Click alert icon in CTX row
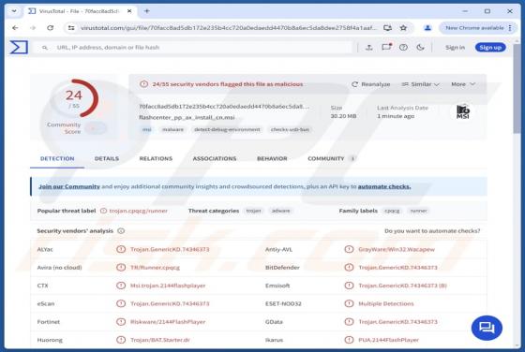 pos(121,286)
